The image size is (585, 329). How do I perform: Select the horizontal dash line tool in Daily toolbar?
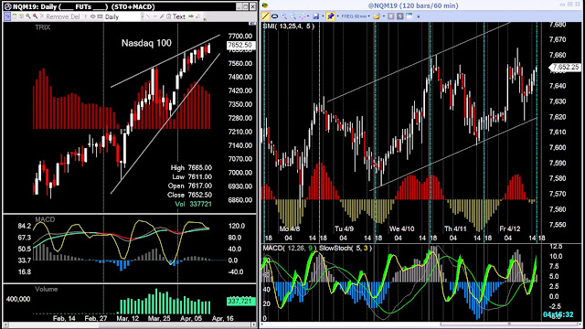(x=155, y=16)
